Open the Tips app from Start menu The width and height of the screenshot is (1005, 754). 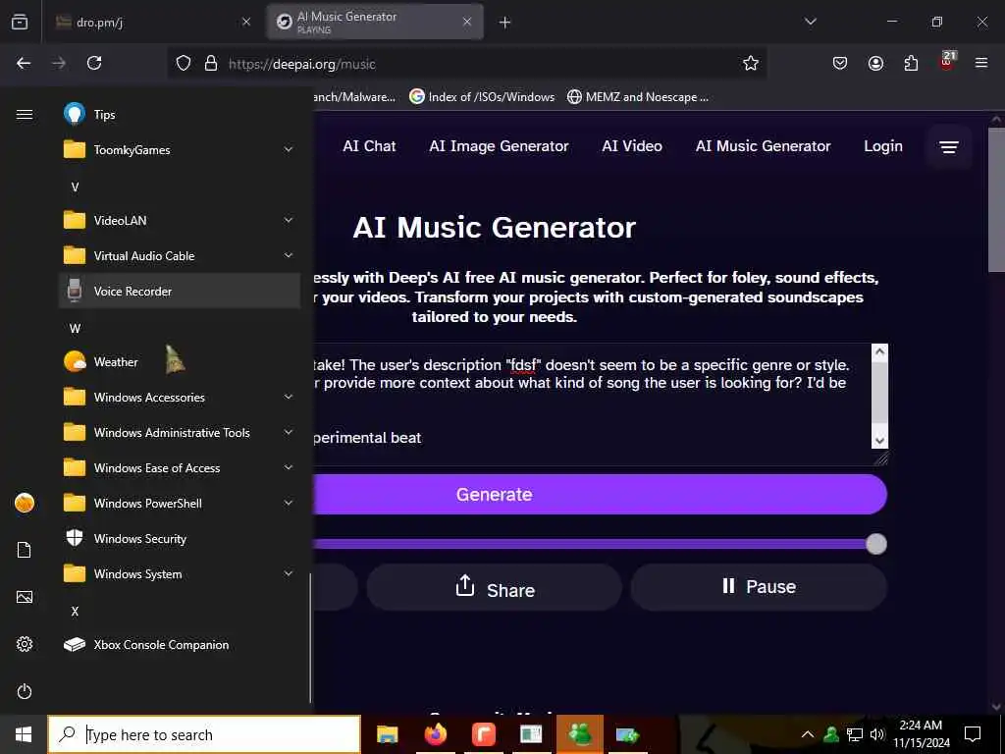click(x=180, y=114)
